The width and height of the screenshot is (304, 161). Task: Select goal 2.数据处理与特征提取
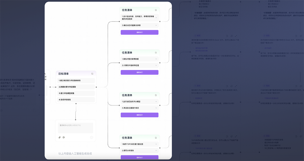pos(76,87)
